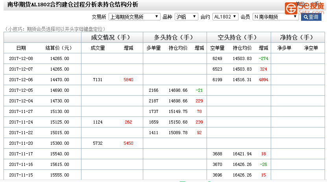
Task: Select the date cell 2017-11-22
Action: pyautogui.click(x=21, y=133)
